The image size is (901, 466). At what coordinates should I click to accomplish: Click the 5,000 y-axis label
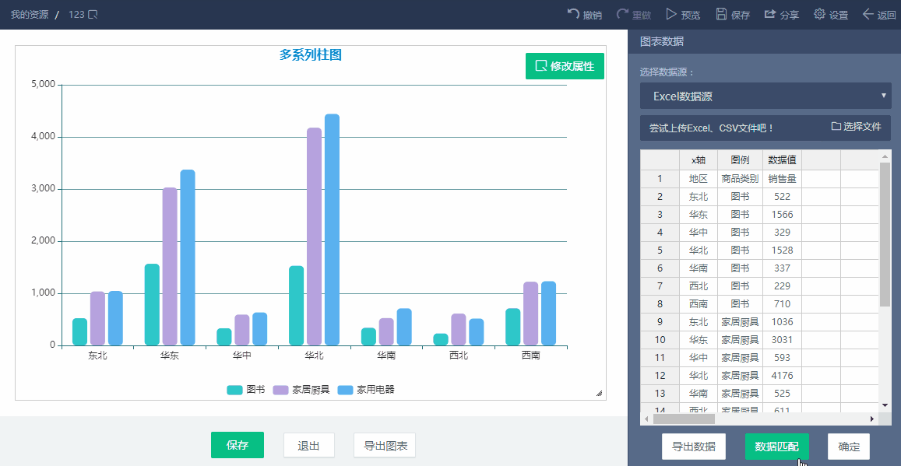pyautogui.click(x=43, y=84)
